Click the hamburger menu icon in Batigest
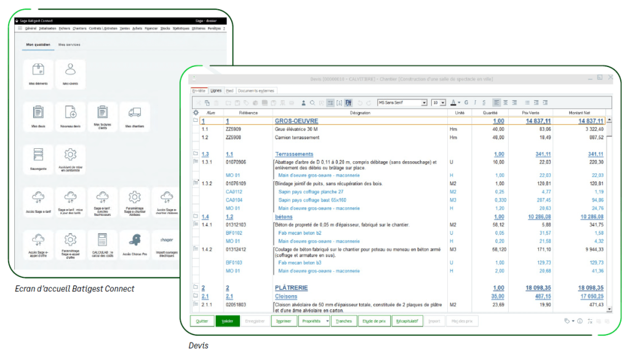This screenshot has width=630, height=353. pyautogui.click(x=20, y=28)
